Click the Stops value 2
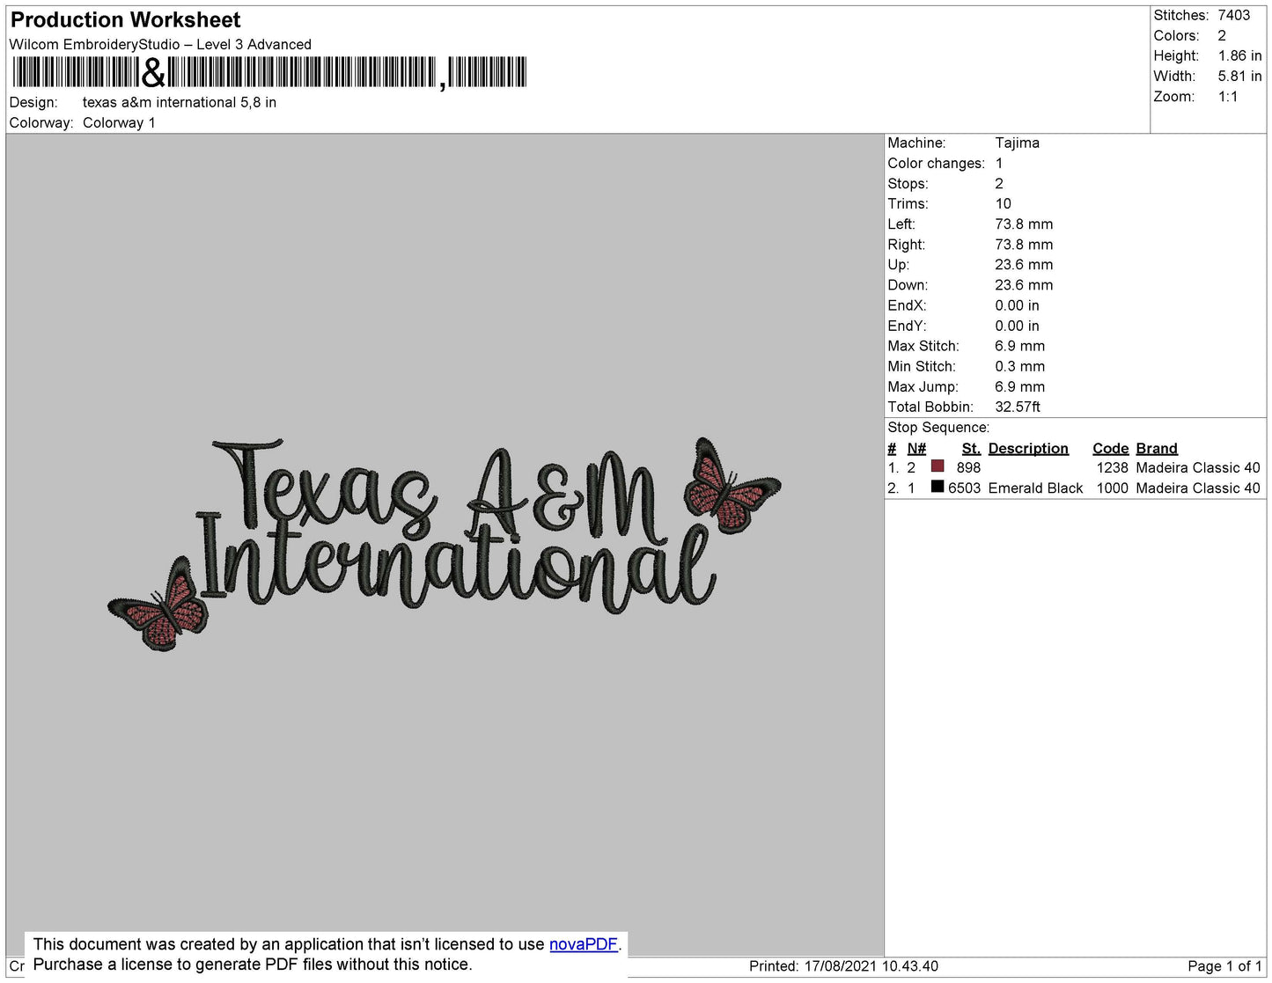Screen dimensions: 1272x983 click(x=999, y=183)
